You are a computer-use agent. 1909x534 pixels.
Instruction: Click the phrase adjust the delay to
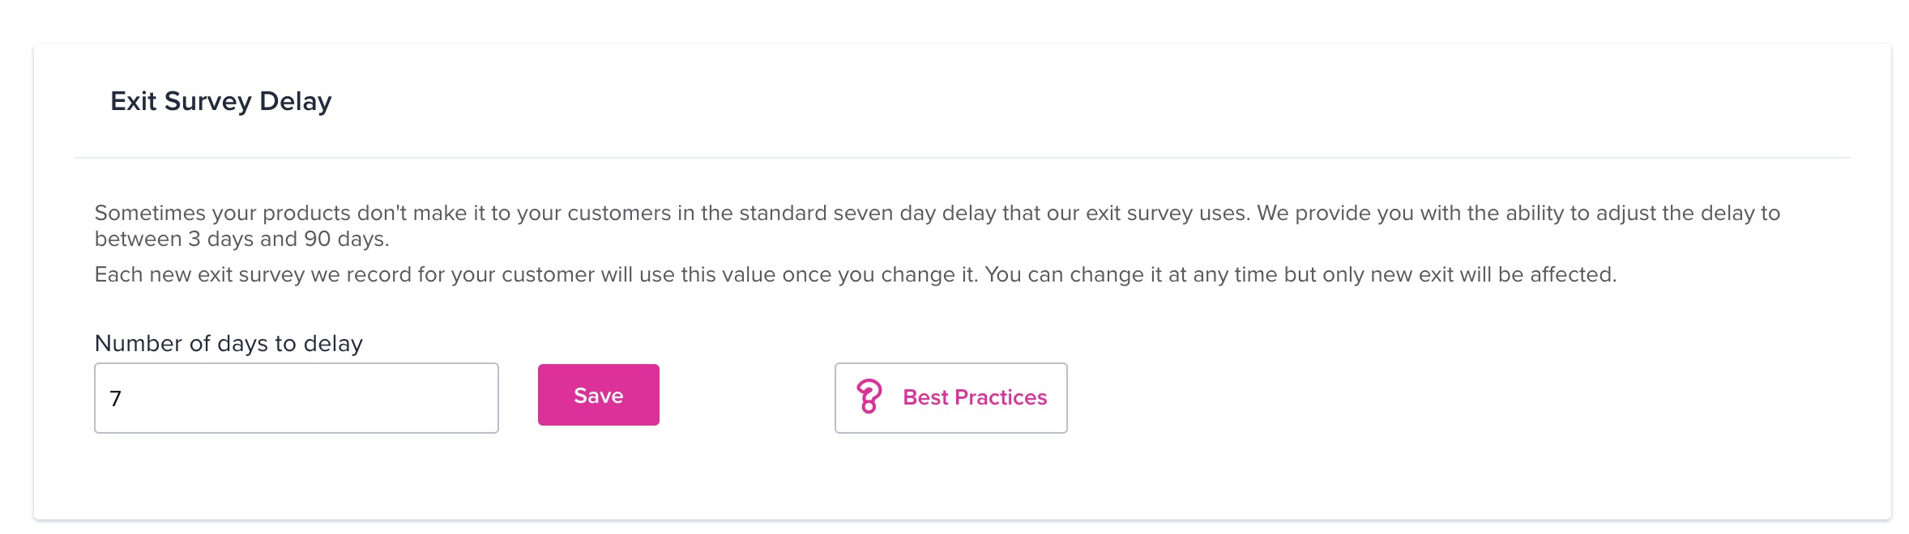1688,213
